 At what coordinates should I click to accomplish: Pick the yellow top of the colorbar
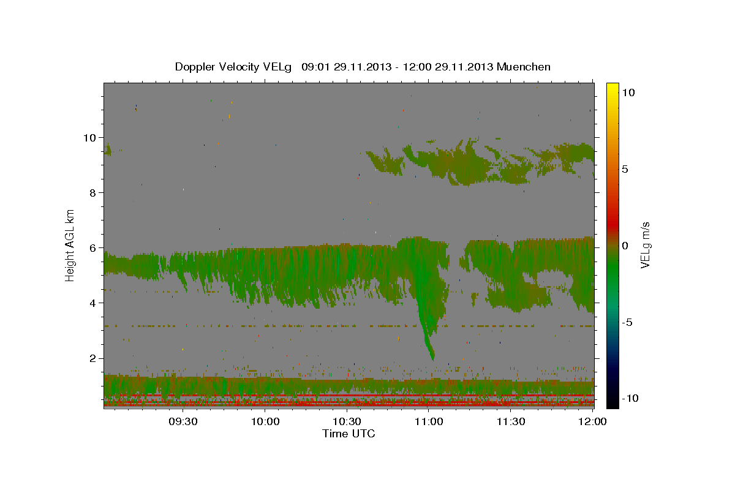click(x=612, y=87)
